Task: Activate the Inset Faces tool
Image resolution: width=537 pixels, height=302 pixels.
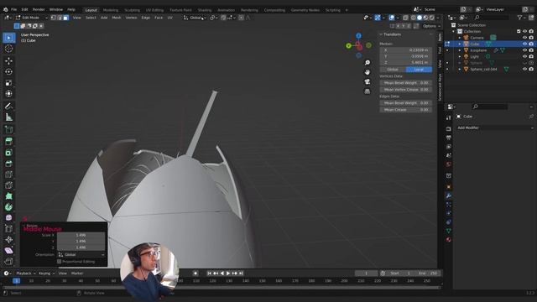Action: click(9, 153)
